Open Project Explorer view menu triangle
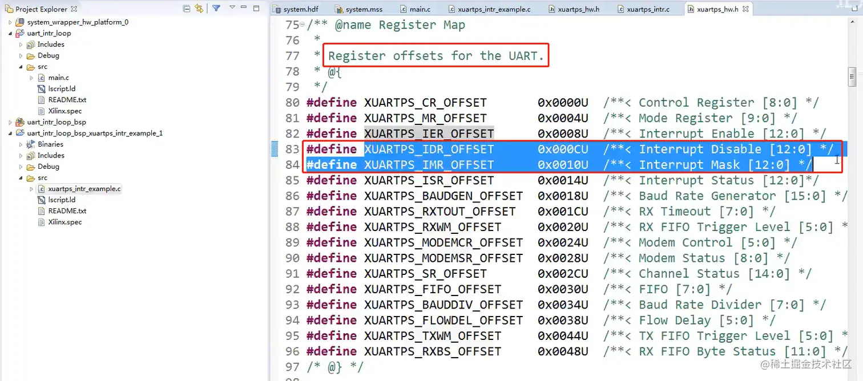Image resolution: width=863 pixels, height=381 pixels. 232,8
